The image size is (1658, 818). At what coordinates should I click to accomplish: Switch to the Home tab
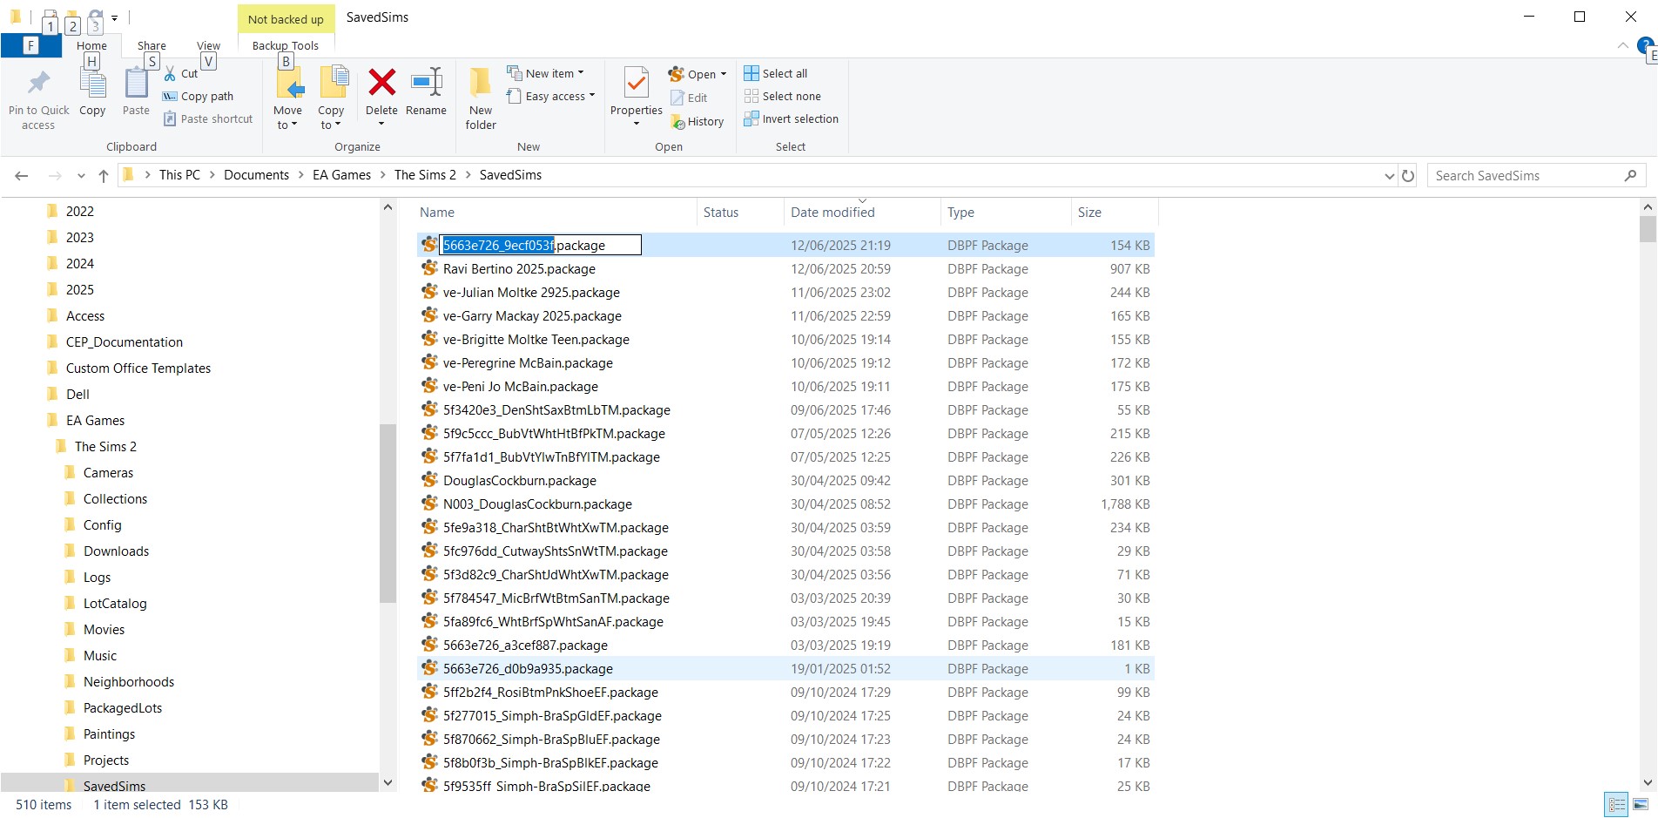(91, 46)
